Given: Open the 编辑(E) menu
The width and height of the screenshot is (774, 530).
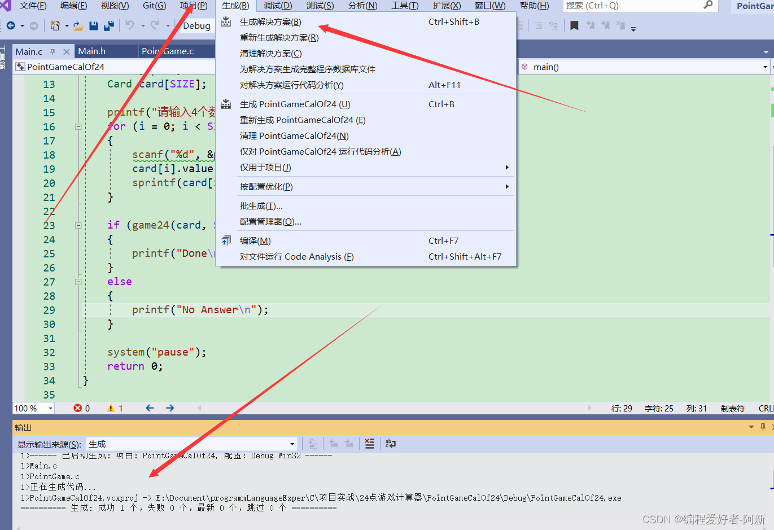Looking at the screenshot, I should click(x=73, y=6).
